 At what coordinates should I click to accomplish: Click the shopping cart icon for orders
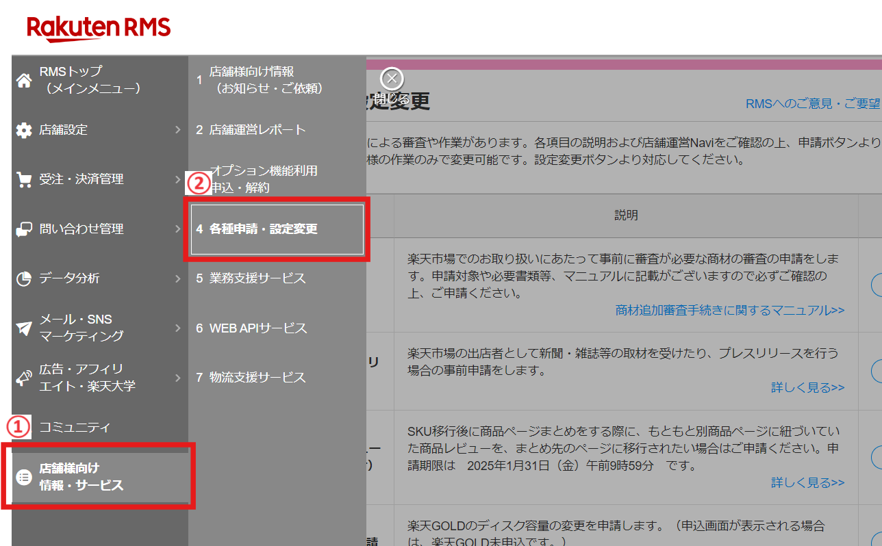point(24,179)
